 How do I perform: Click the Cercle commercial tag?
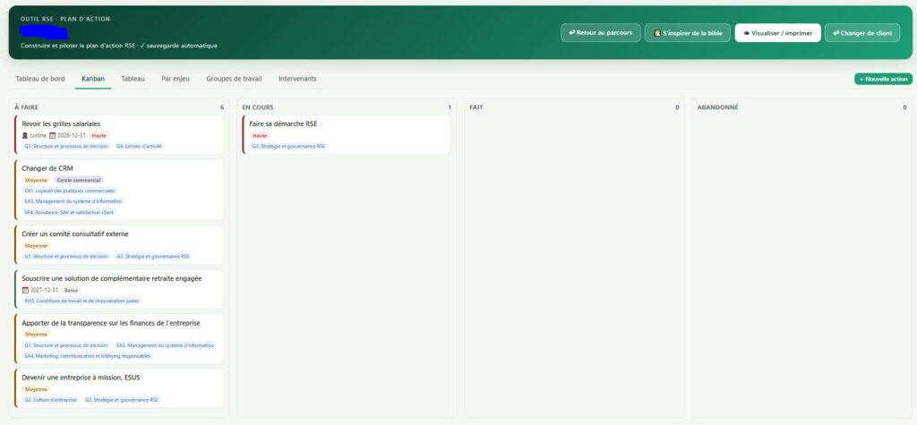pos(79,180)
